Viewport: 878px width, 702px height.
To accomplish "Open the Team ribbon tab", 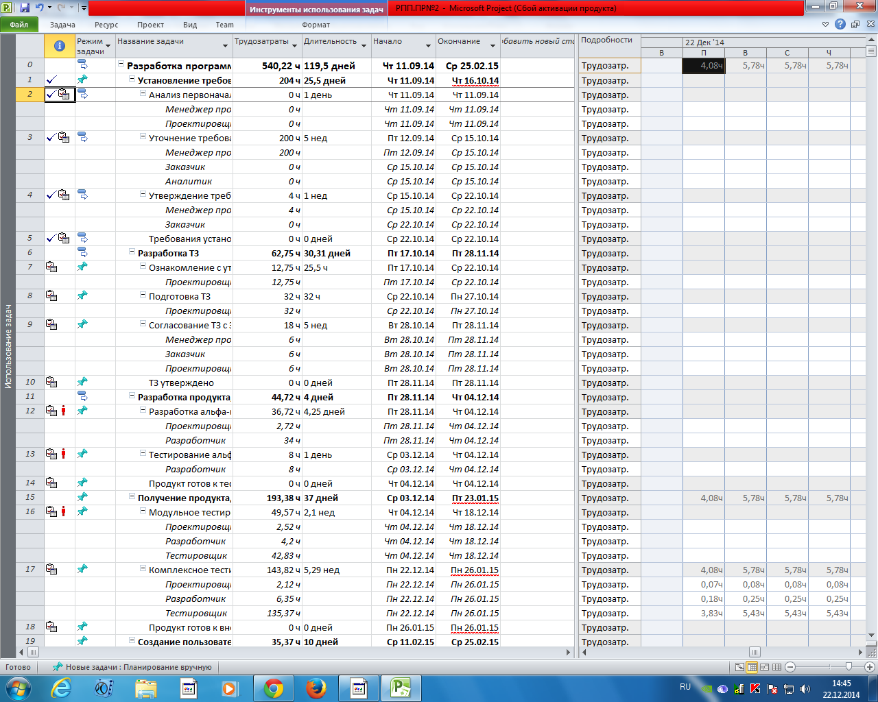I will point(224,25).
